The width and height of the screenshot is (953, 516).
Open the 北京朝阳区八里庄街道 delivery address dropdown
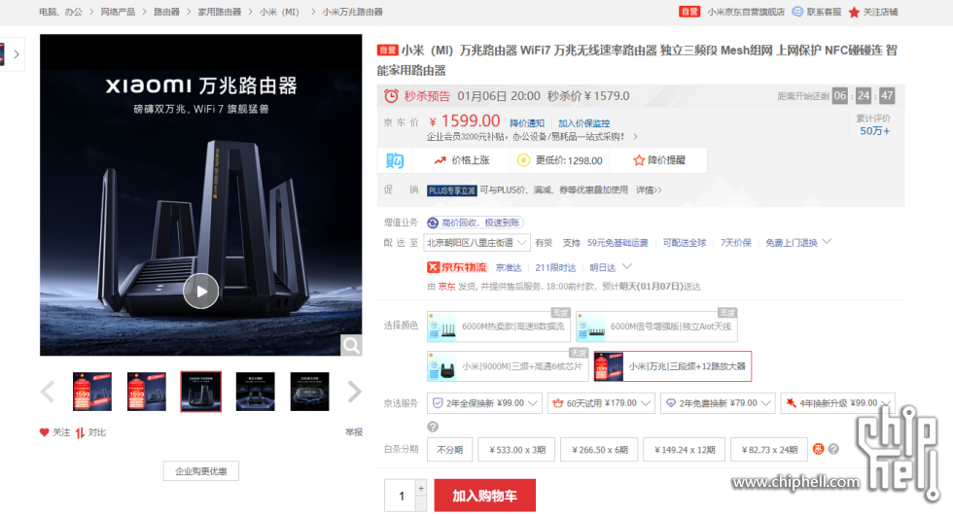[477, 243]
